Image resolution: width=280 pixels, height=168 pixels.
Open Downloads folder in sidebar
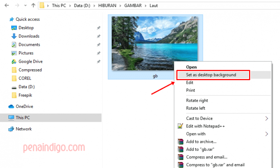pos(29,36)
